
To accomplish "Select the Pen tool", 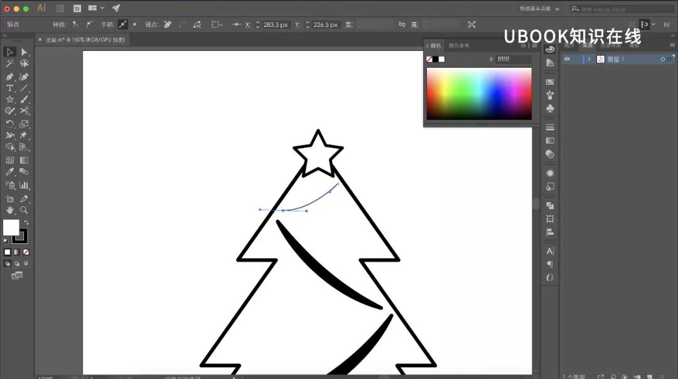I will pos(9,77).
